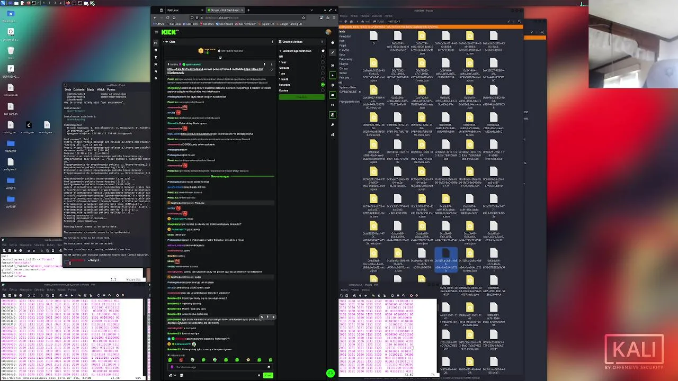This screenshot has height=381, width=678.
Task: Switch to workspace 2 in top panel
Action: coord(49,3)
